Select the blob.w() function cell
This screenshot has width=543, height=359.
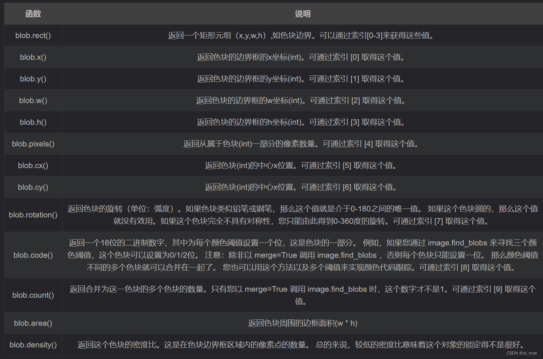33,100
